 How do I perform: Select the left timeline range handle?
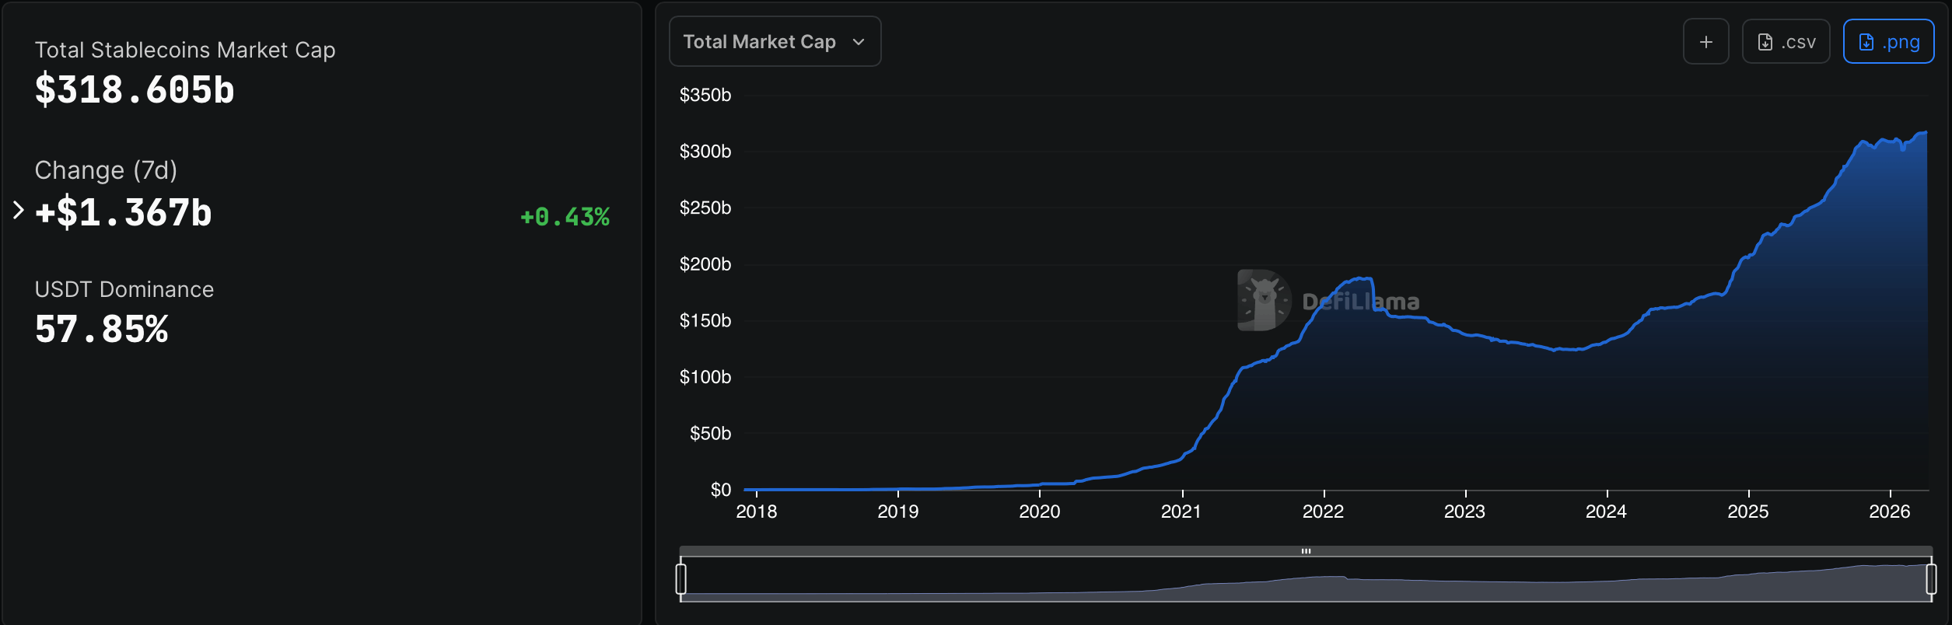(682, 578)
